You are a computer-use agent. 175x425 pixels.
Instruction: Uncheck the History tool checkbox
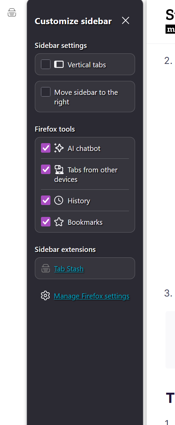click(46, 200)
